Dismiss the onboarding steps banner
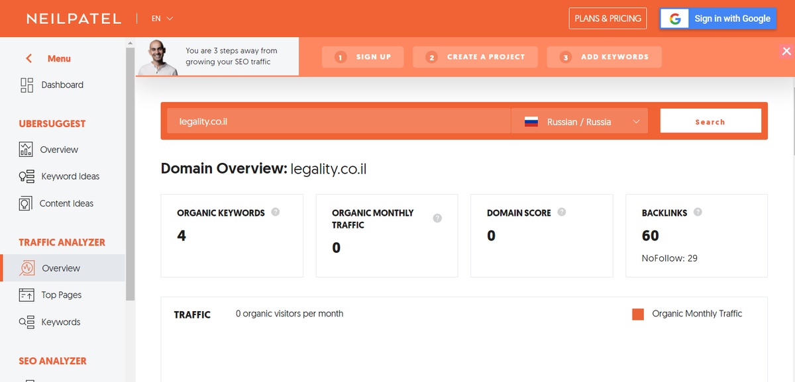This screenshot has height=382, width=795. pos(786,51)
